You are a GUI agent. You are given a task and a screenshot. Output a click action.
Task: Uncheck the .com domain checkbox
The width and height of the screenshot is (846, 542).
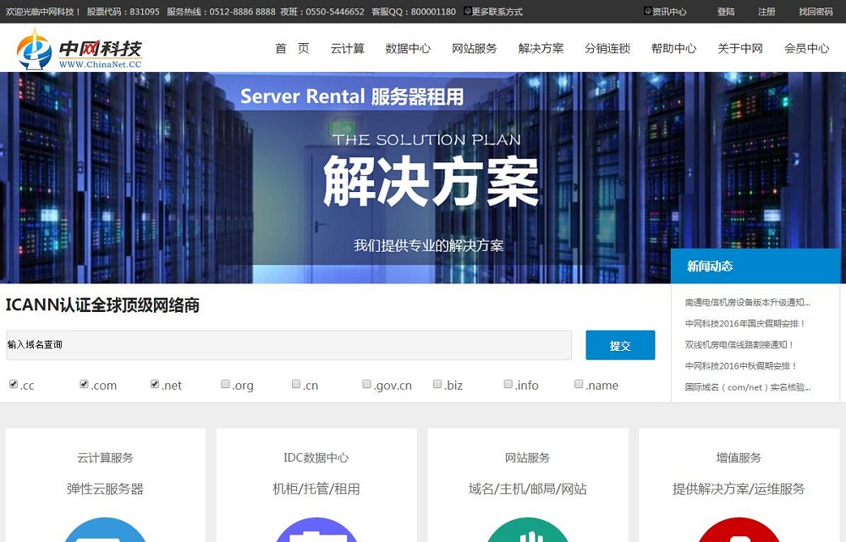pyautogui.click(x=84, y=384)
